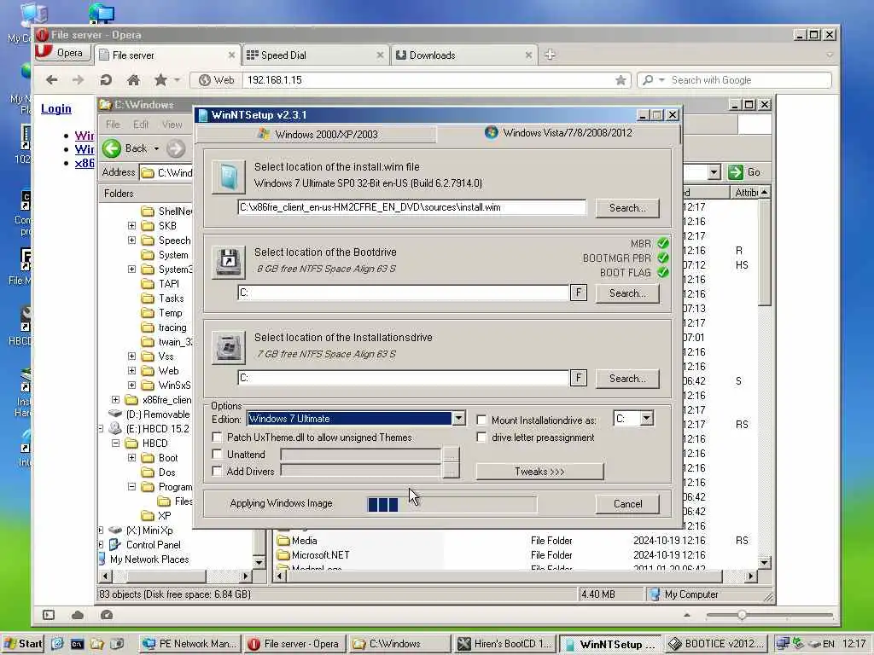Image resolution: width=874 pixels, height=655 pixels.
Task: Expand the Speech folder node
Action: pyautogui.click(x=131, y=240)
